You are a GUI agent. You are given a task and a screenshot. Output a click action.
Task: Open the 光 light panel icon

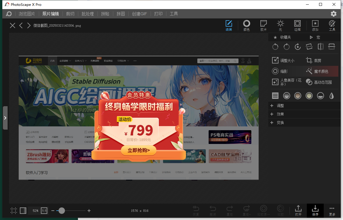(x=280, y=25)
